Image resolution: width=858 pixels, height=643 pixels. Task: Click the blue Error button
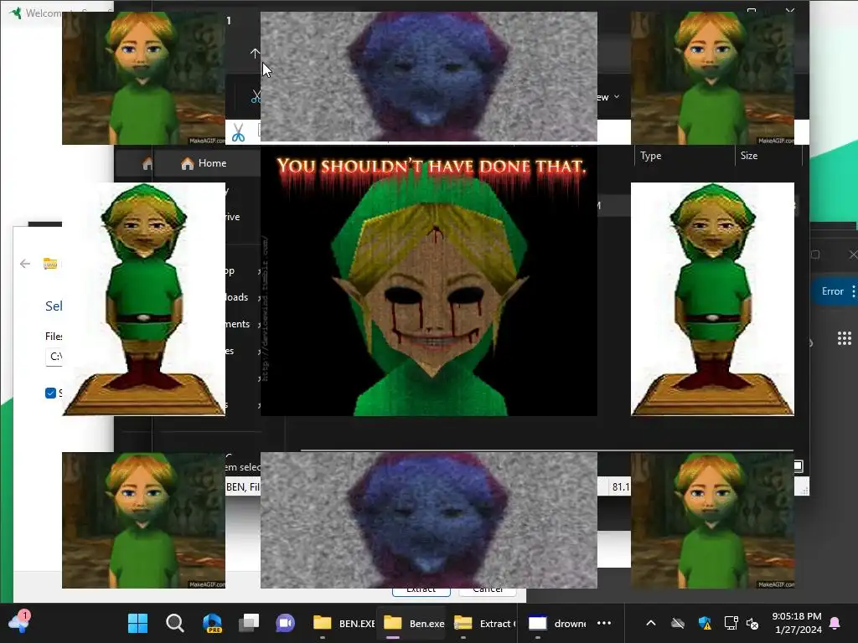click(832, 291)
